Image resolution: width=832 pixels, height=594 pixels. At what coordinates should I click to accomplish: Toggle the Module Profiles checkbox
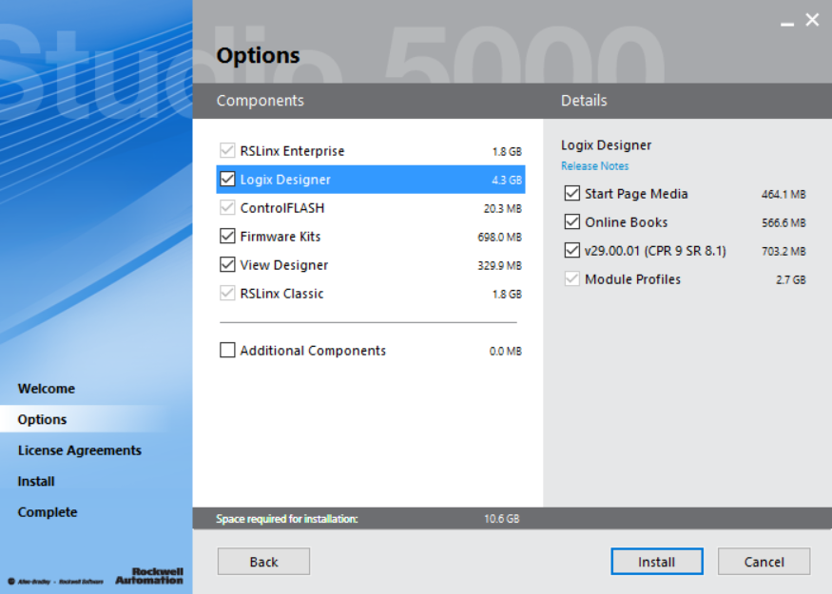[x=572, y=279]
